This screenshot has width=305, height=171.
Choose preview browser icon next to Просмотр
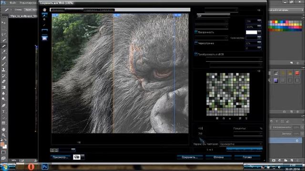tap(77, 157)
